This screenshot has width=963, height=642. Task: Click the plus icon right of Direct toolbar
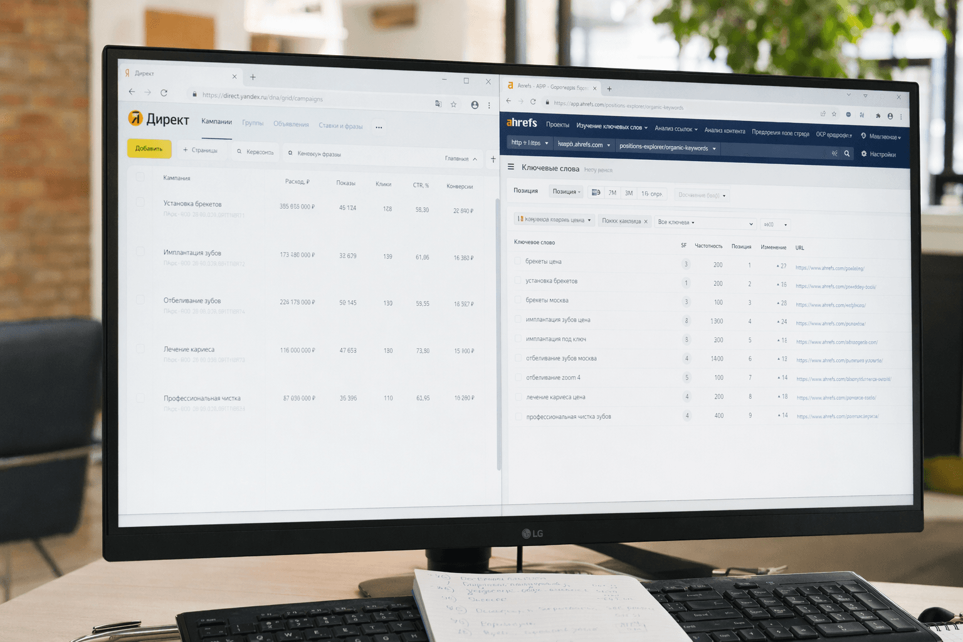click(493, 159)
